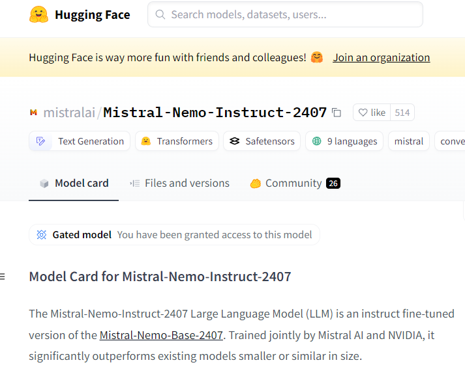This screenshot has width=465, height=369.
Task: Open the Hugging Face home text link
Action: (92, 14)
